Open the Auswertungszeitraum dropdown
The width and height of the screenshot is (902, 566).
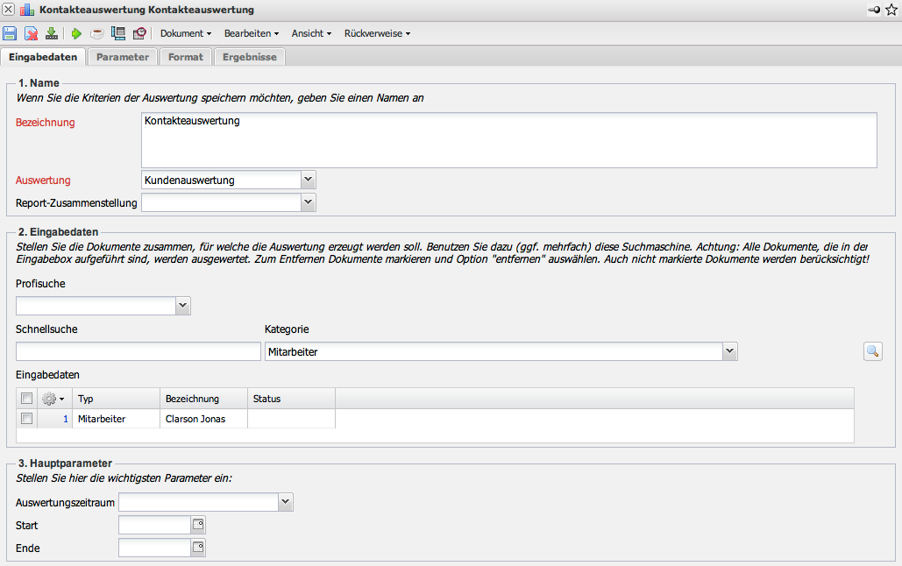285,502
